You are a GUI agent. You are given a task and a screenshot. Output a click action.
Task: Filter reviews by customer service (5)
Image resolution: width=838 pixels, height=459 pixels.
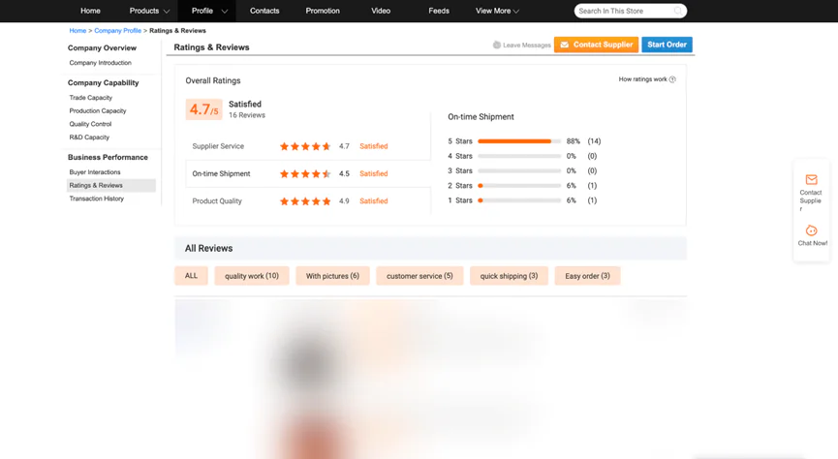point(419,276)
